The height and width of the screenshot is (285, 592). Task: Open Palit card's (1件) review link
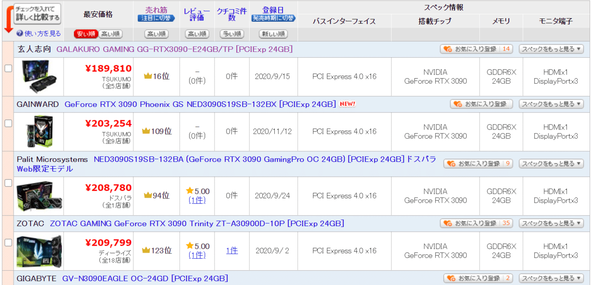pyautogui.click(x=197, y=200)
